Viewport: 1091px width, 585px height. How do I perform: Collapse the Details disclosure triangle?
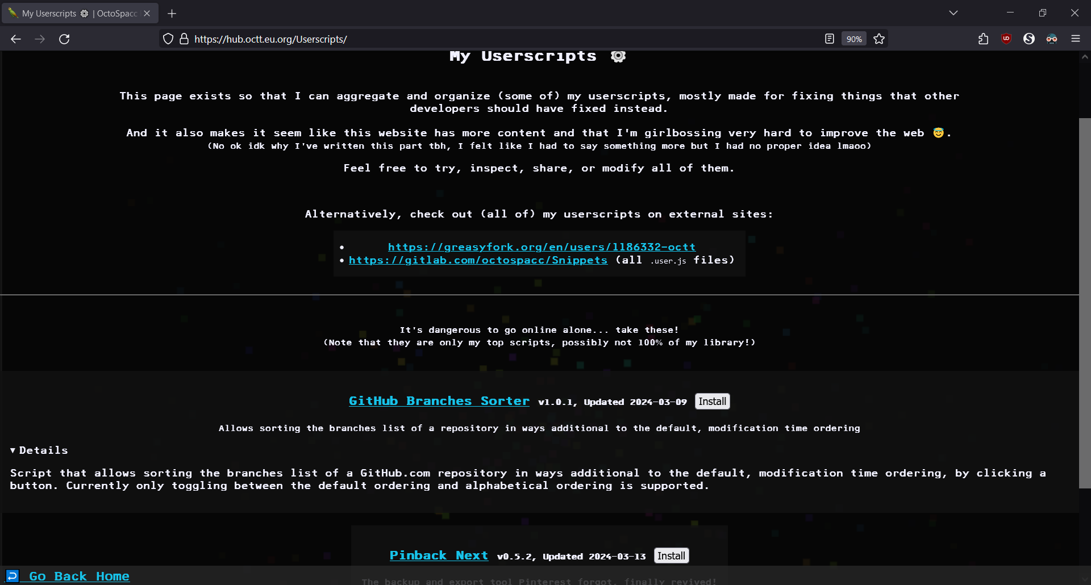coord(13,450)
